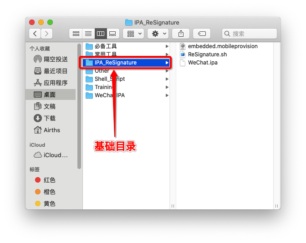Go forward with the forward arrow
Viewport: 306px width, 243px height.
(x=46, y=34)
